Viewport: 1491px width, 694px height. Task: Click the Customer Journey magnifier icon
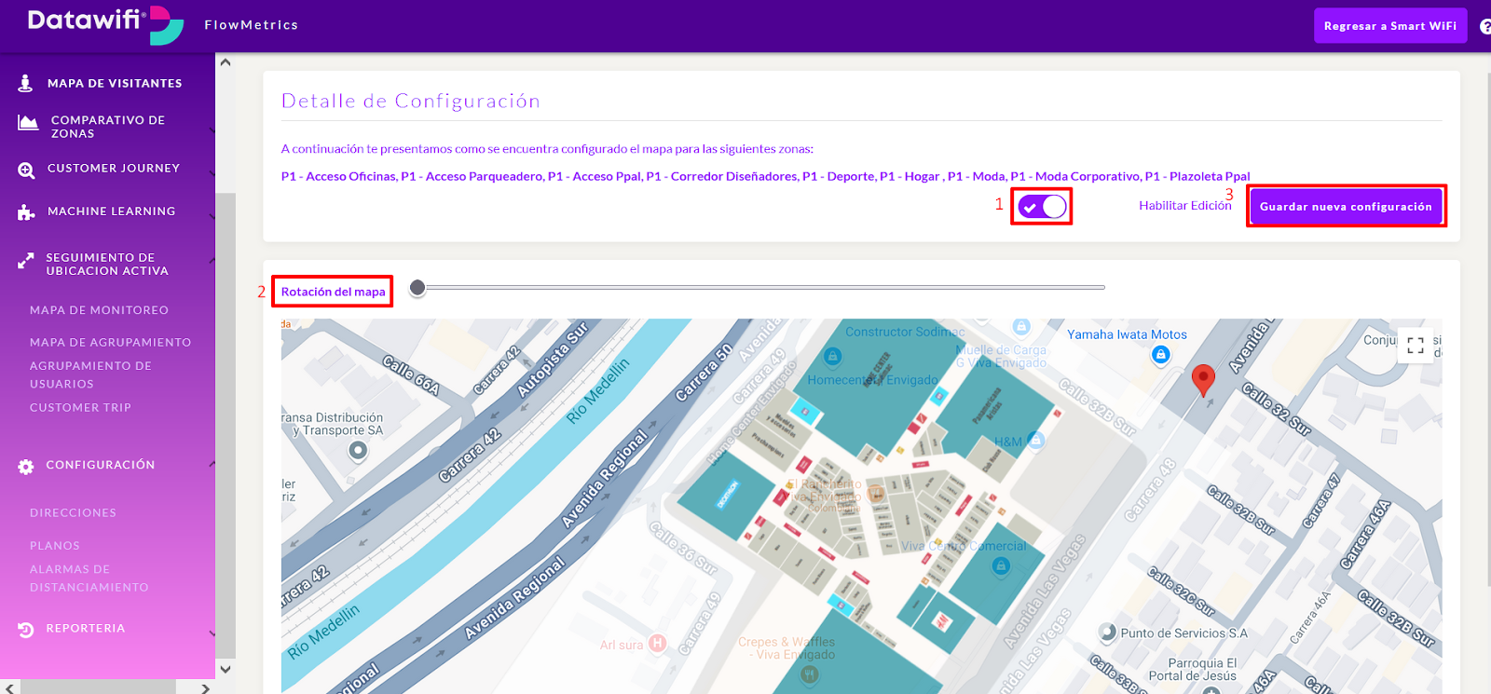pyautogui.click(x=26, y=170)
